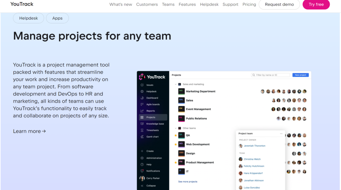This screenshot has height=190, width=341.
Task: Open the Project team three-dot menu
Action: click(x=281, y=134)
